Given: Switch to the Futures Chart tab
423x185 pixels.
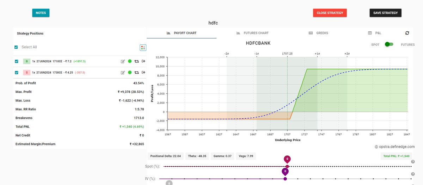Looking at the screenshot, I should click(x=252, y=33).
